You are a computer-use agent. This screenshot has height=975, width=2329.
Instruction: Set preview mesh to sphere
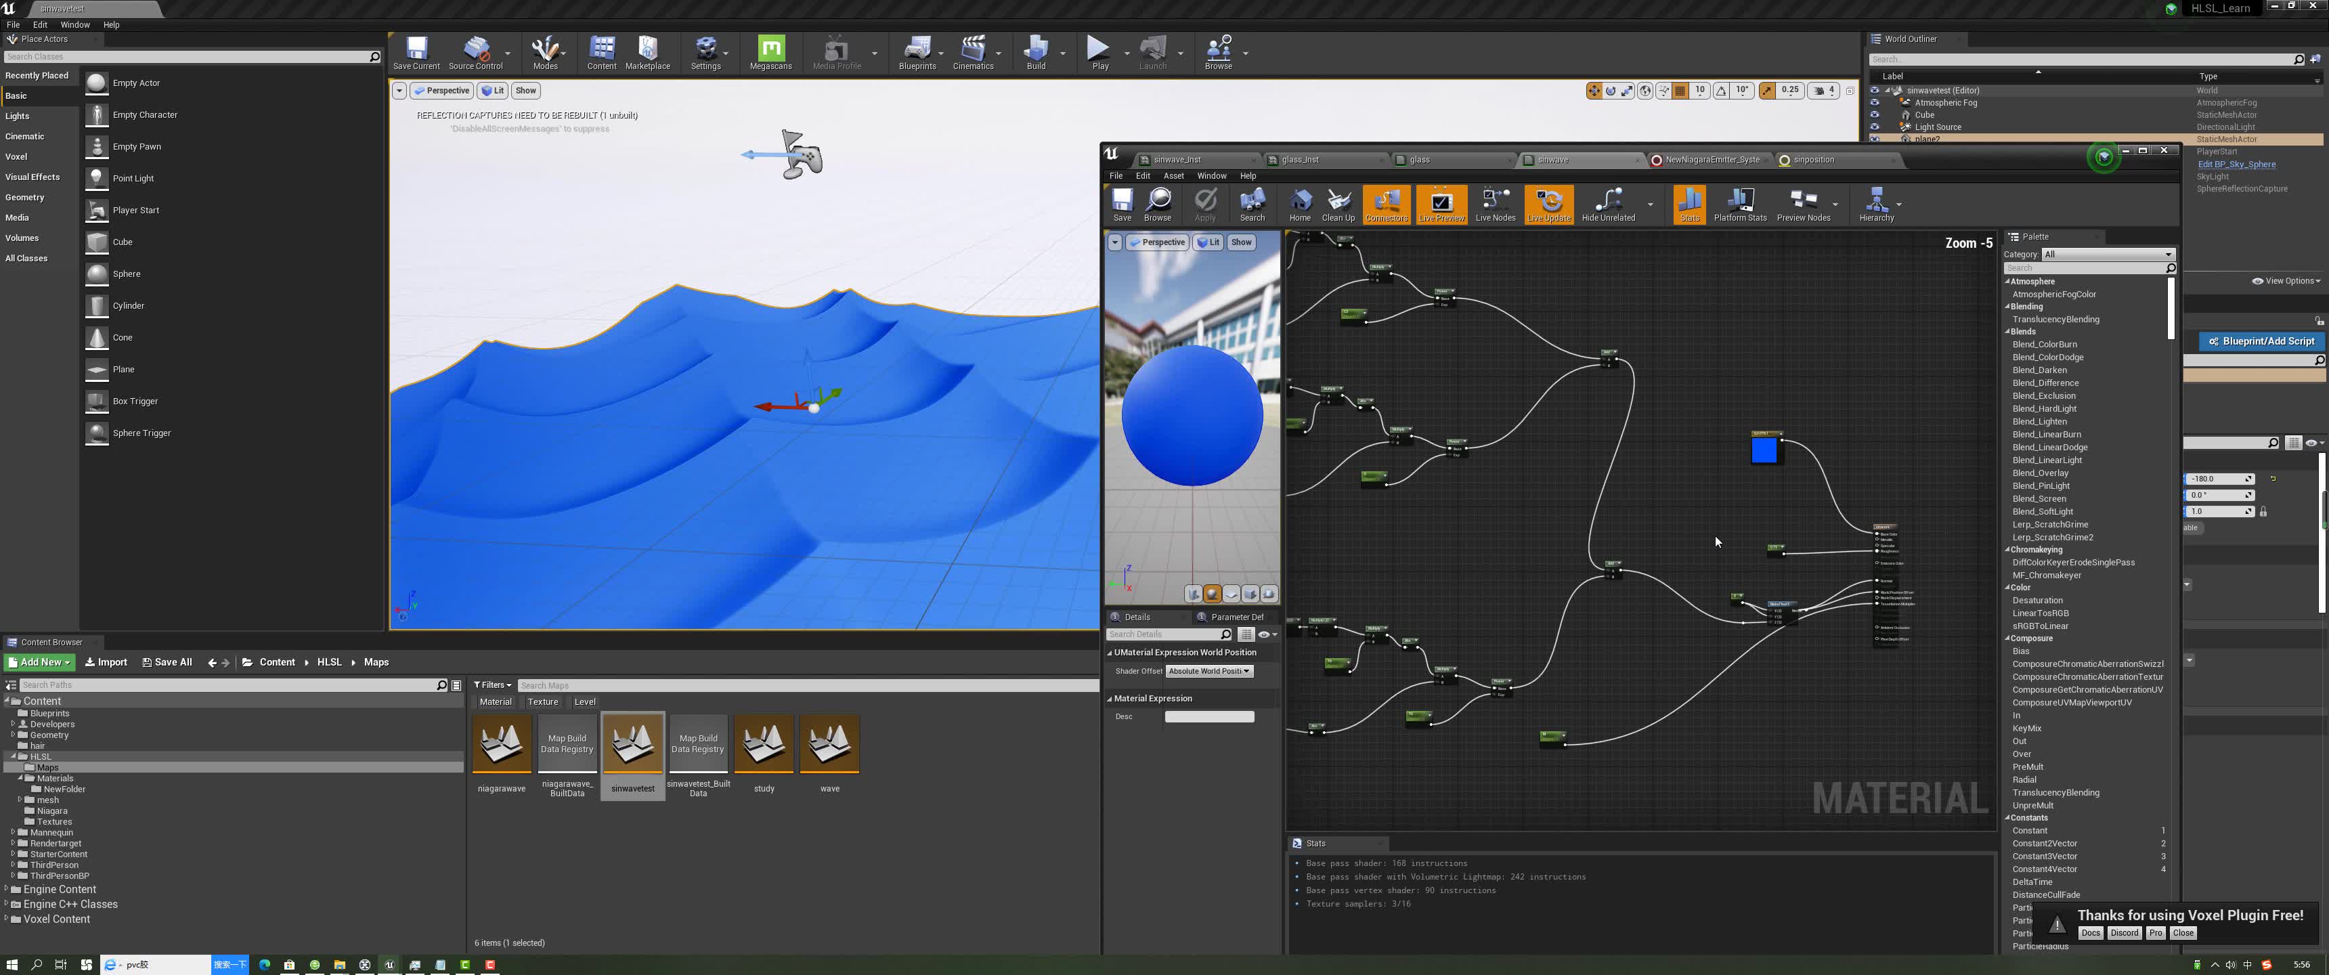tap(1213, 594)
